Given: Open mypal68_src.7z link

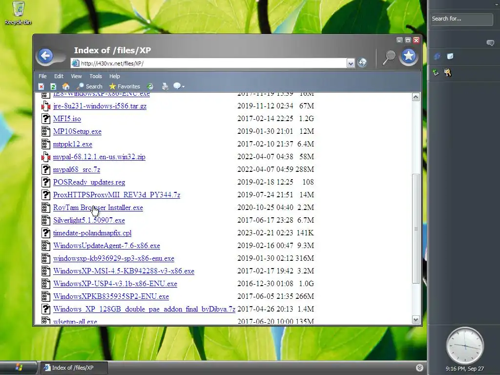Looking at the screenshot, I should 77,169.
